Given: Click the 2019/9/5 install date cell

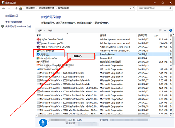Looking at the screenshot, I should (x=143, y=54).
